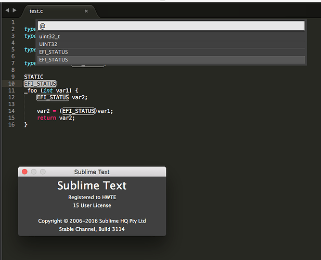The width and height of the screenshot is (321, 260).
Task: Click _foo function name on line 11
Action: point(31,90)
